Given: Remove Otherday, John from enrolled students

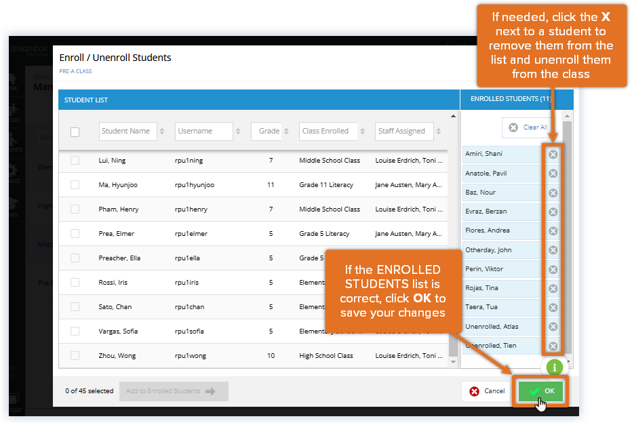Looking at the screenshot, I should tap(553, 249).
